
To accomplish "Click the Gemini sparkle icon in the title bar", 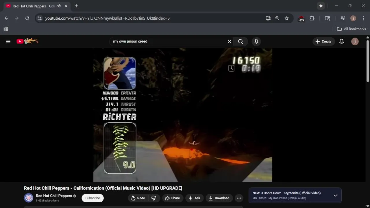I will pos(321,6).
